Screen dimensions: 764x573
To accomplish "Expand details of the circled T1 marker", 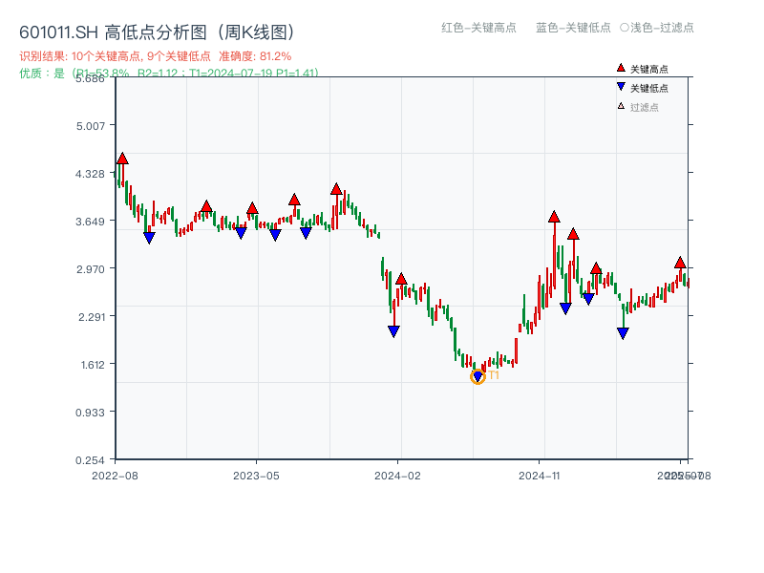I will [x=477, y=376].
